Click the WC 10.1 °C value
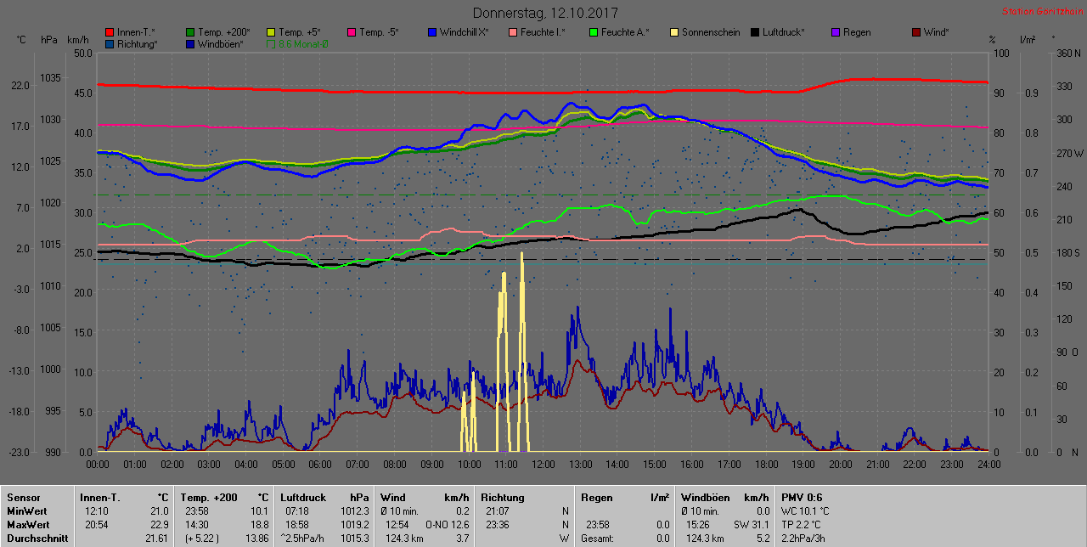 pos(805,511)
